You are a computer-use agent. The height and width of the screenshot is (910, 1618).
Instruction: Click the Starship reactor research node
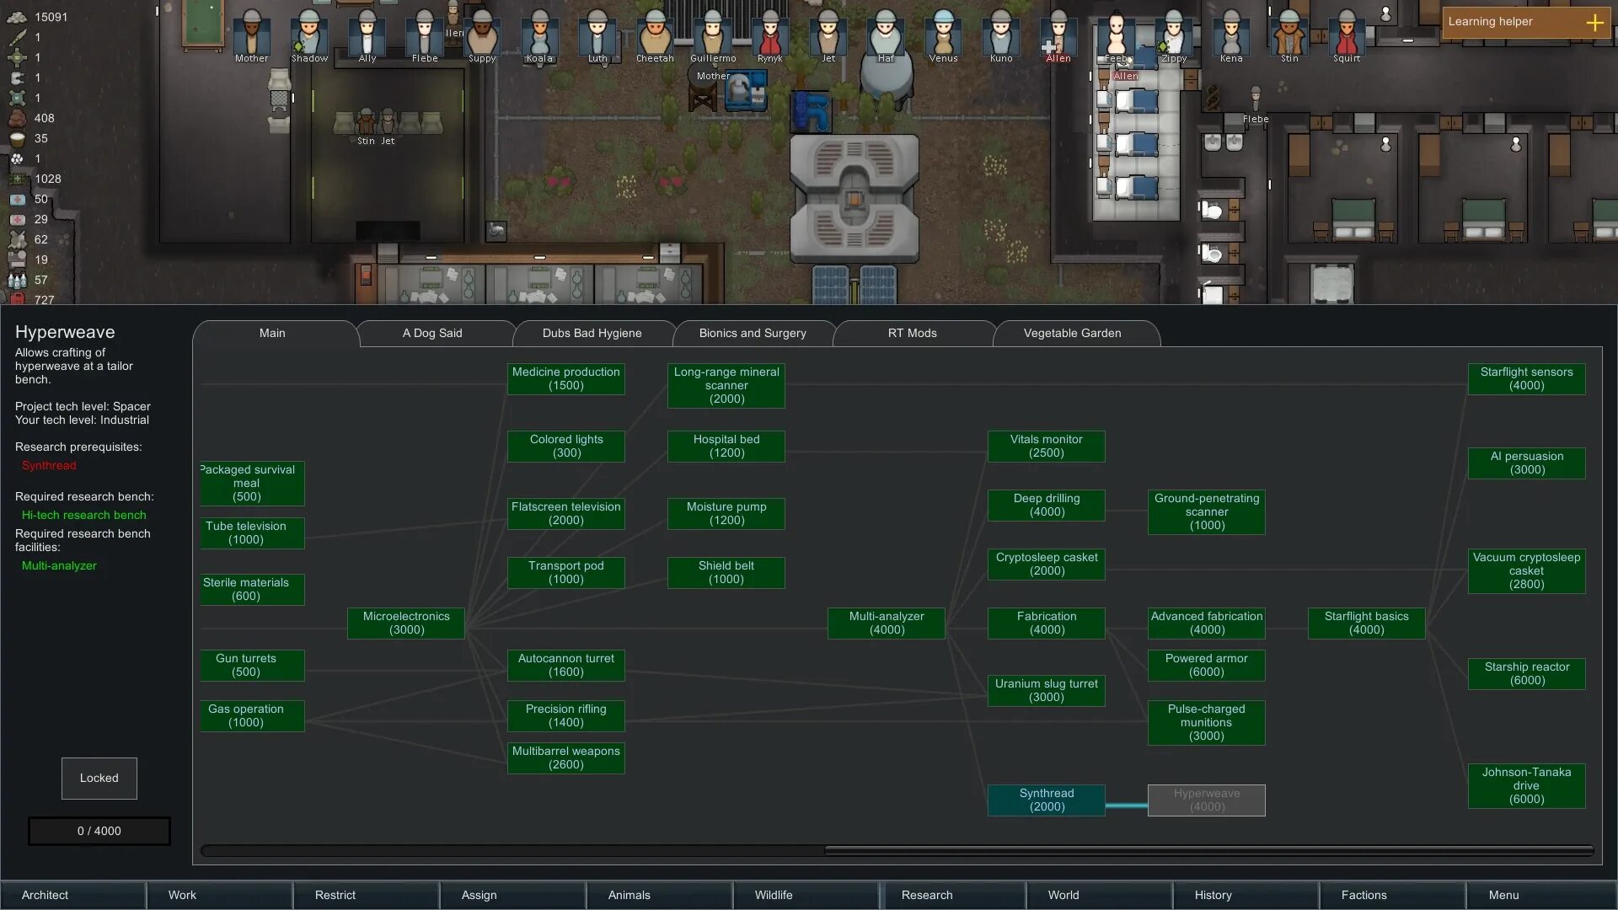(1526, 674)
